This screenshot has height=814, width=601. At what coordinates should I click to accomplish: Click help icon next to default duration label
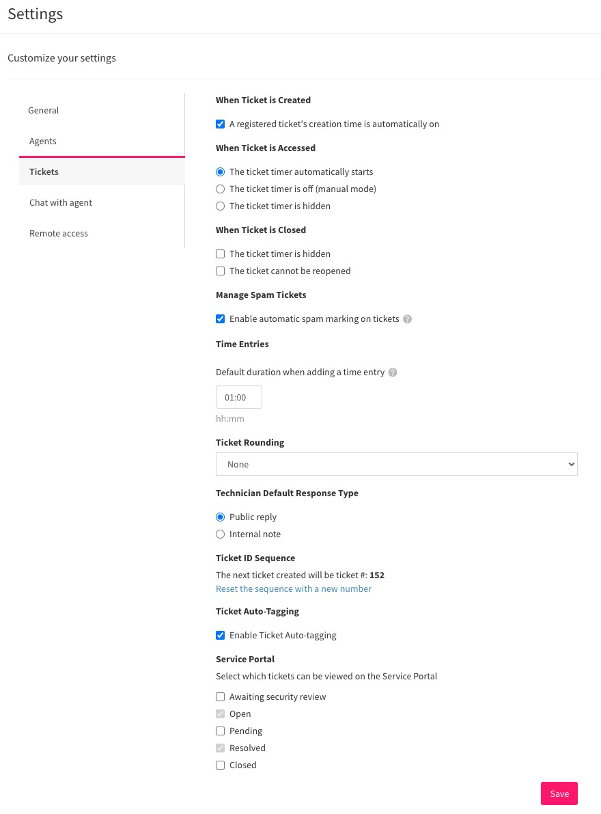[393, 372]
